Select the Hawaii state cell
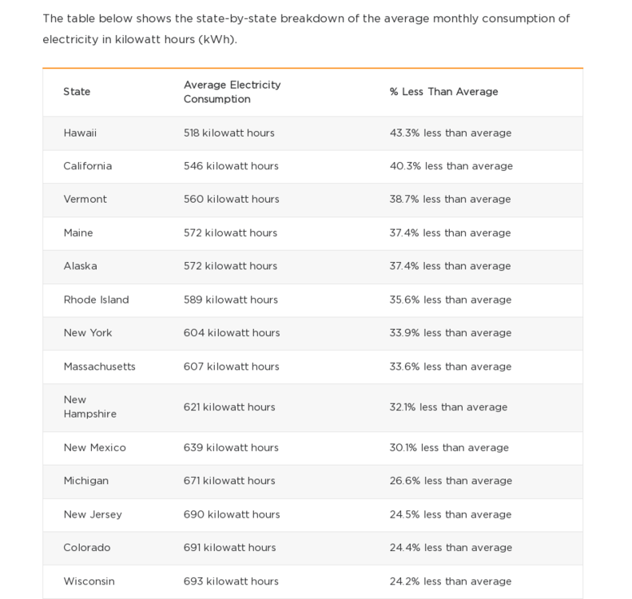This screenshot has width=632, height=599. point(80,133)
